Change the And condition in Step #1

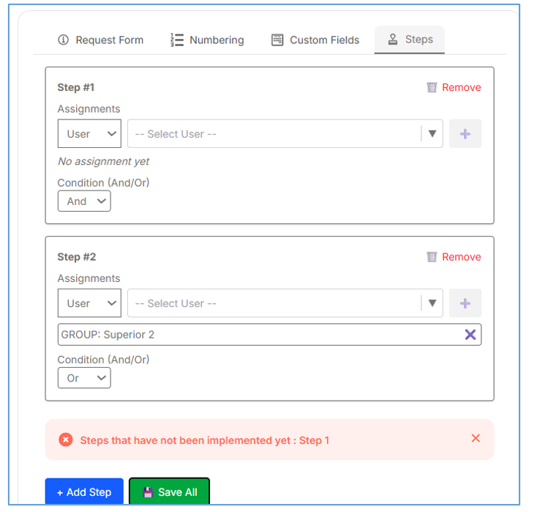tap(84, 201)
